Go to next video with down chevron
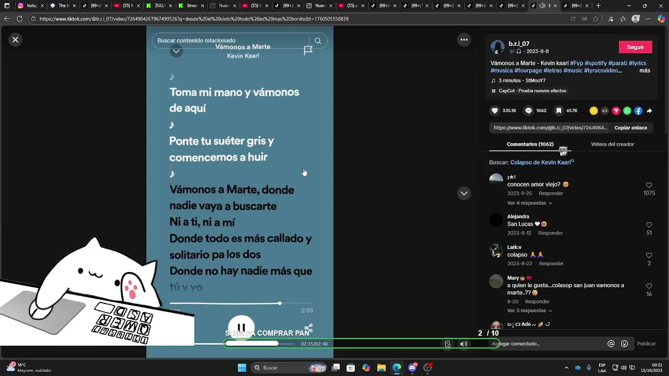The image size is (669, 376). coord(464,193)
